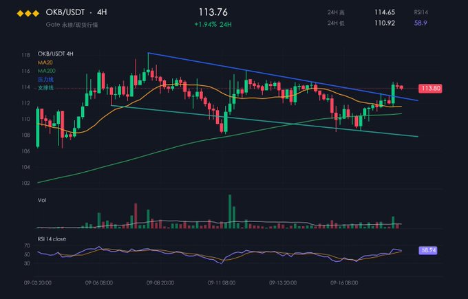The height and width of the screenshot is (299, 468).
Task: Click the 24H high value 114.65
Action: [385, 12]
